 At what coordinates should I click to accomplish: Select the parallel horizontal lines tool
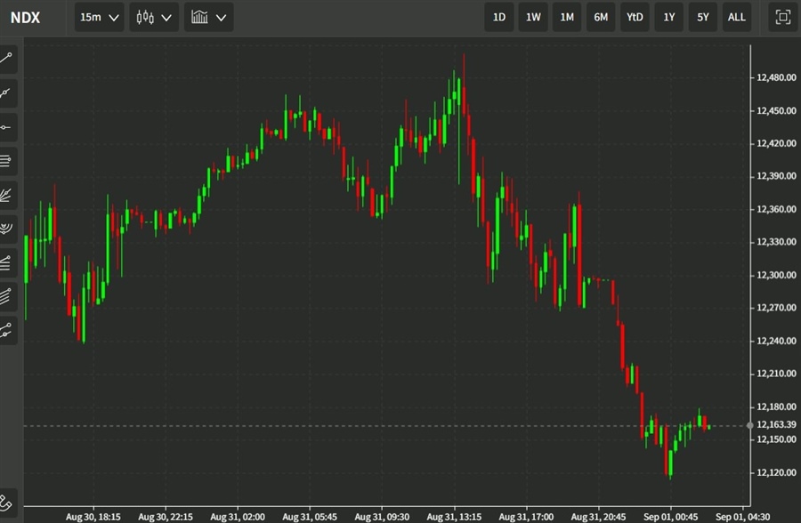(6, 161)
